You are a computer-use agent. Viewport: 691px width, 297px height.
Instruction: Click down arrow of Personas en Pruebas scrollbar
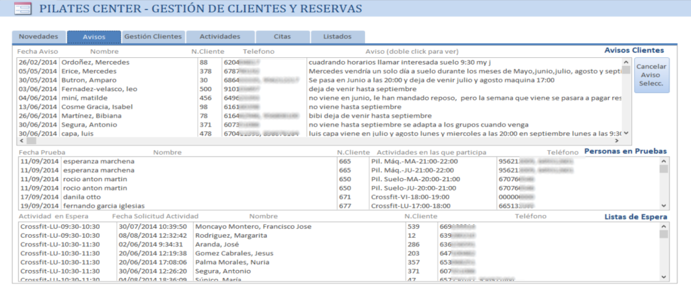click(663, 205)
